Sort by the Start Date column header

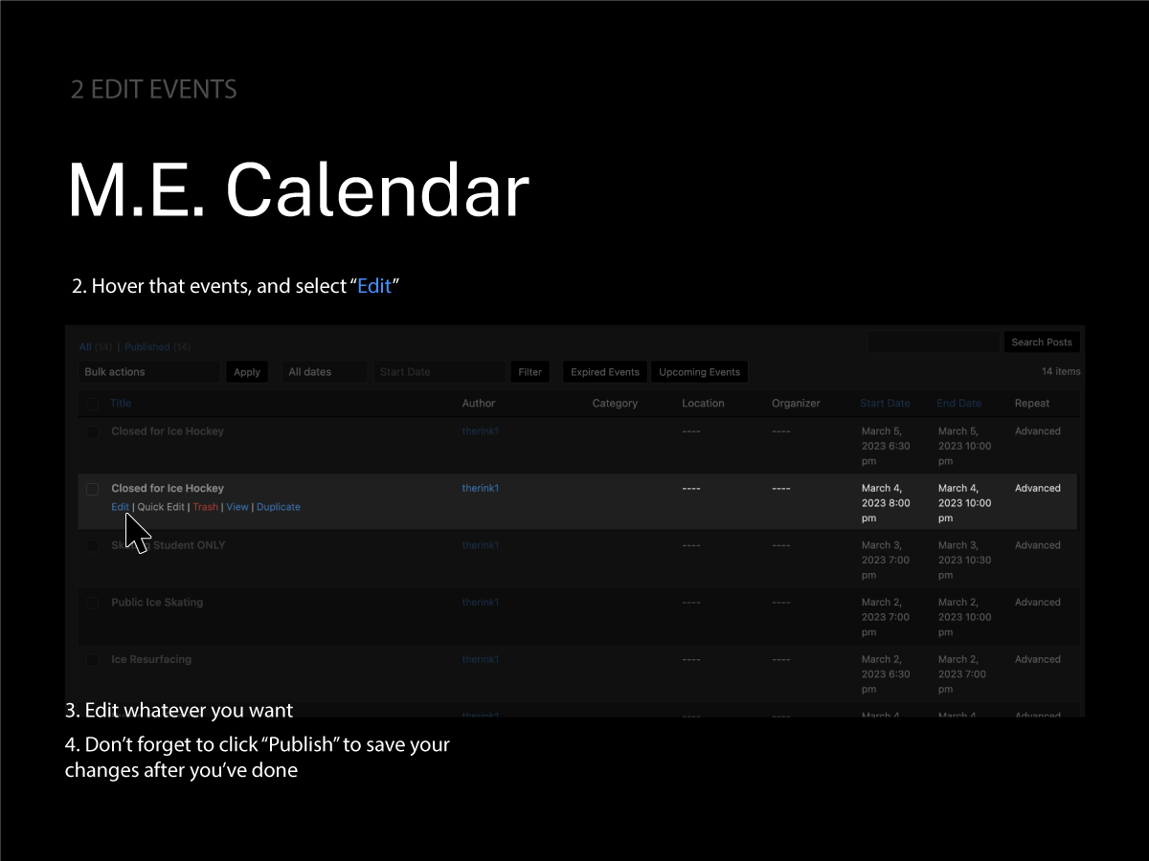885,404
